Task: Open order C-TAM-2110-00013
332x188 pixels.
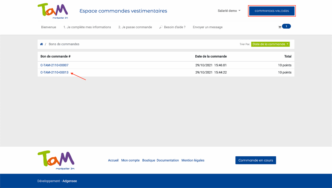Action: click(54, 72)
